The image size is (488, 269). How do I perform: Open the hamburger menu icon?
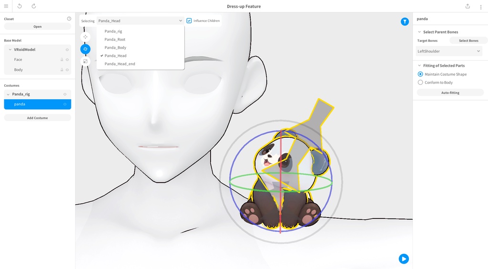[6, 6]
